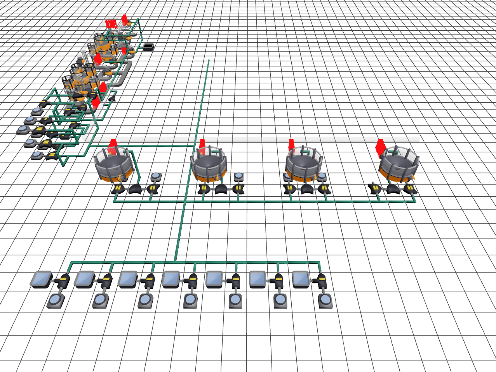Pick the black valve beside the second blue panel

[106, 281]
